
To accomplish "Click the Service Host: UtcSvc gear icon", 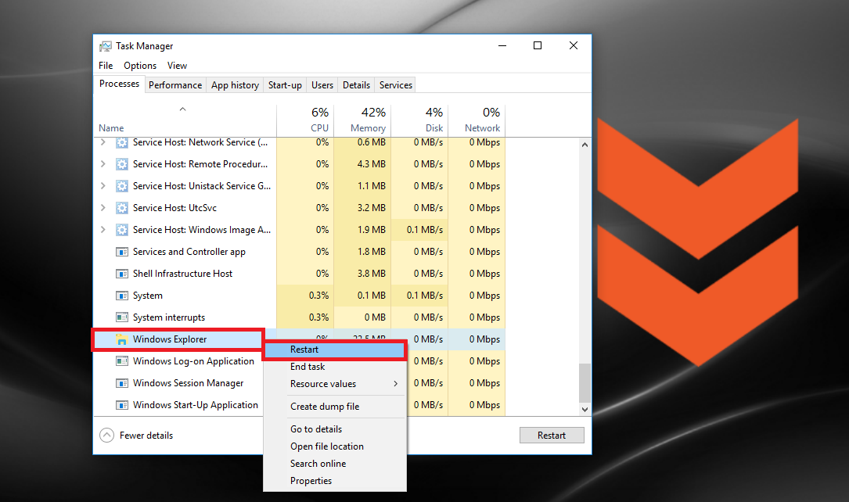I will 122,208.
